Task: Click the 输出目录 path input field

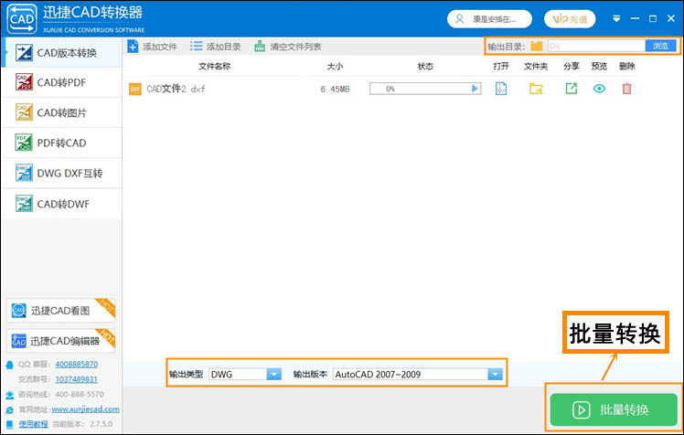Action: coord(596,46)
